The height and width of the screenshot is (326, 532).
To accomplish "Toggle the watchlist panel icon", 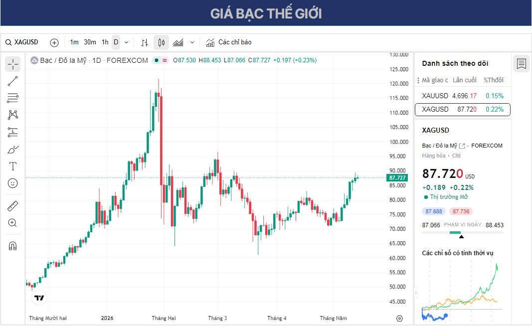I will coord(522,64).
